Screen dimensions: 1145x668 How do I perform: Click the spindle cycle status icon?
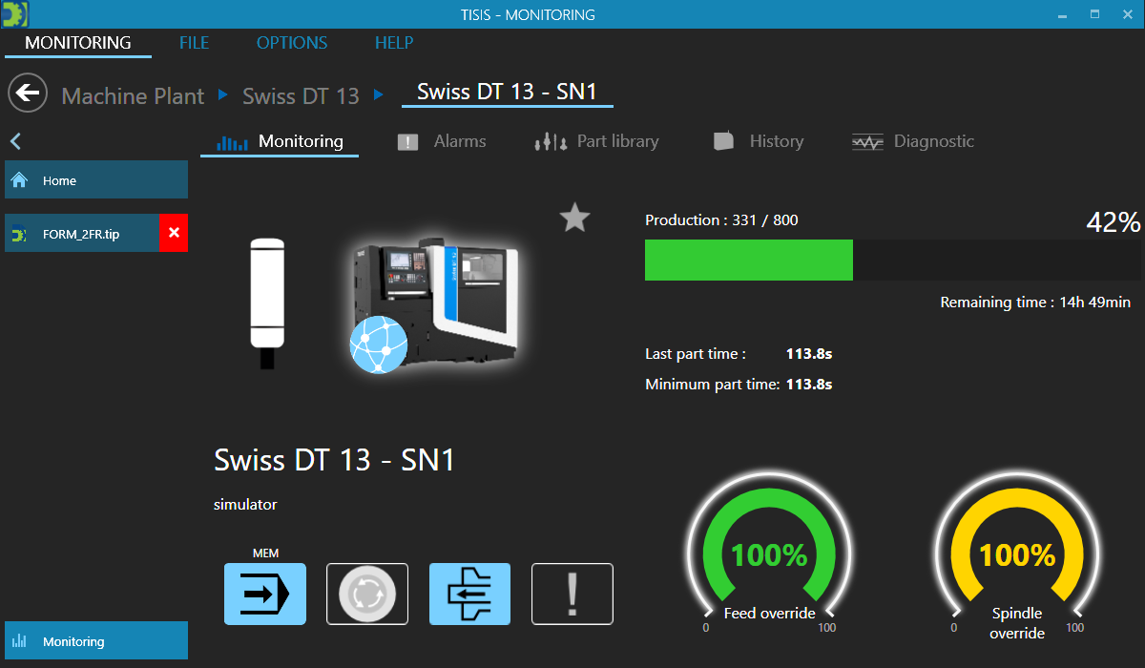[367, 594]
